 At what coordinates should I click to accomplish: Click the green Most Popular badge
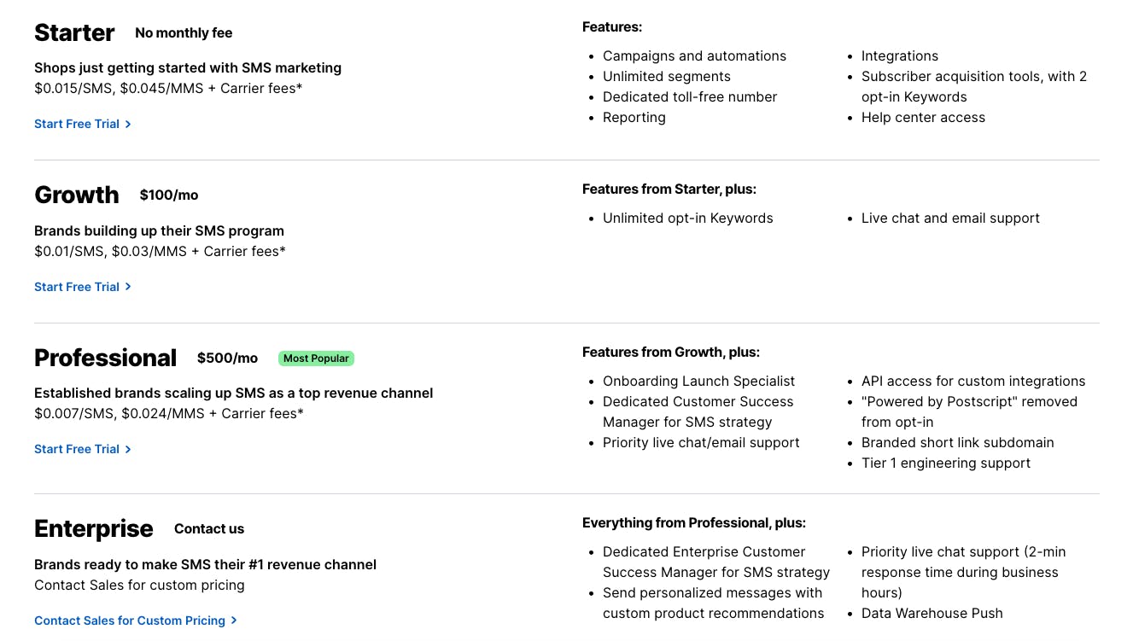click(x=316, y=358)
